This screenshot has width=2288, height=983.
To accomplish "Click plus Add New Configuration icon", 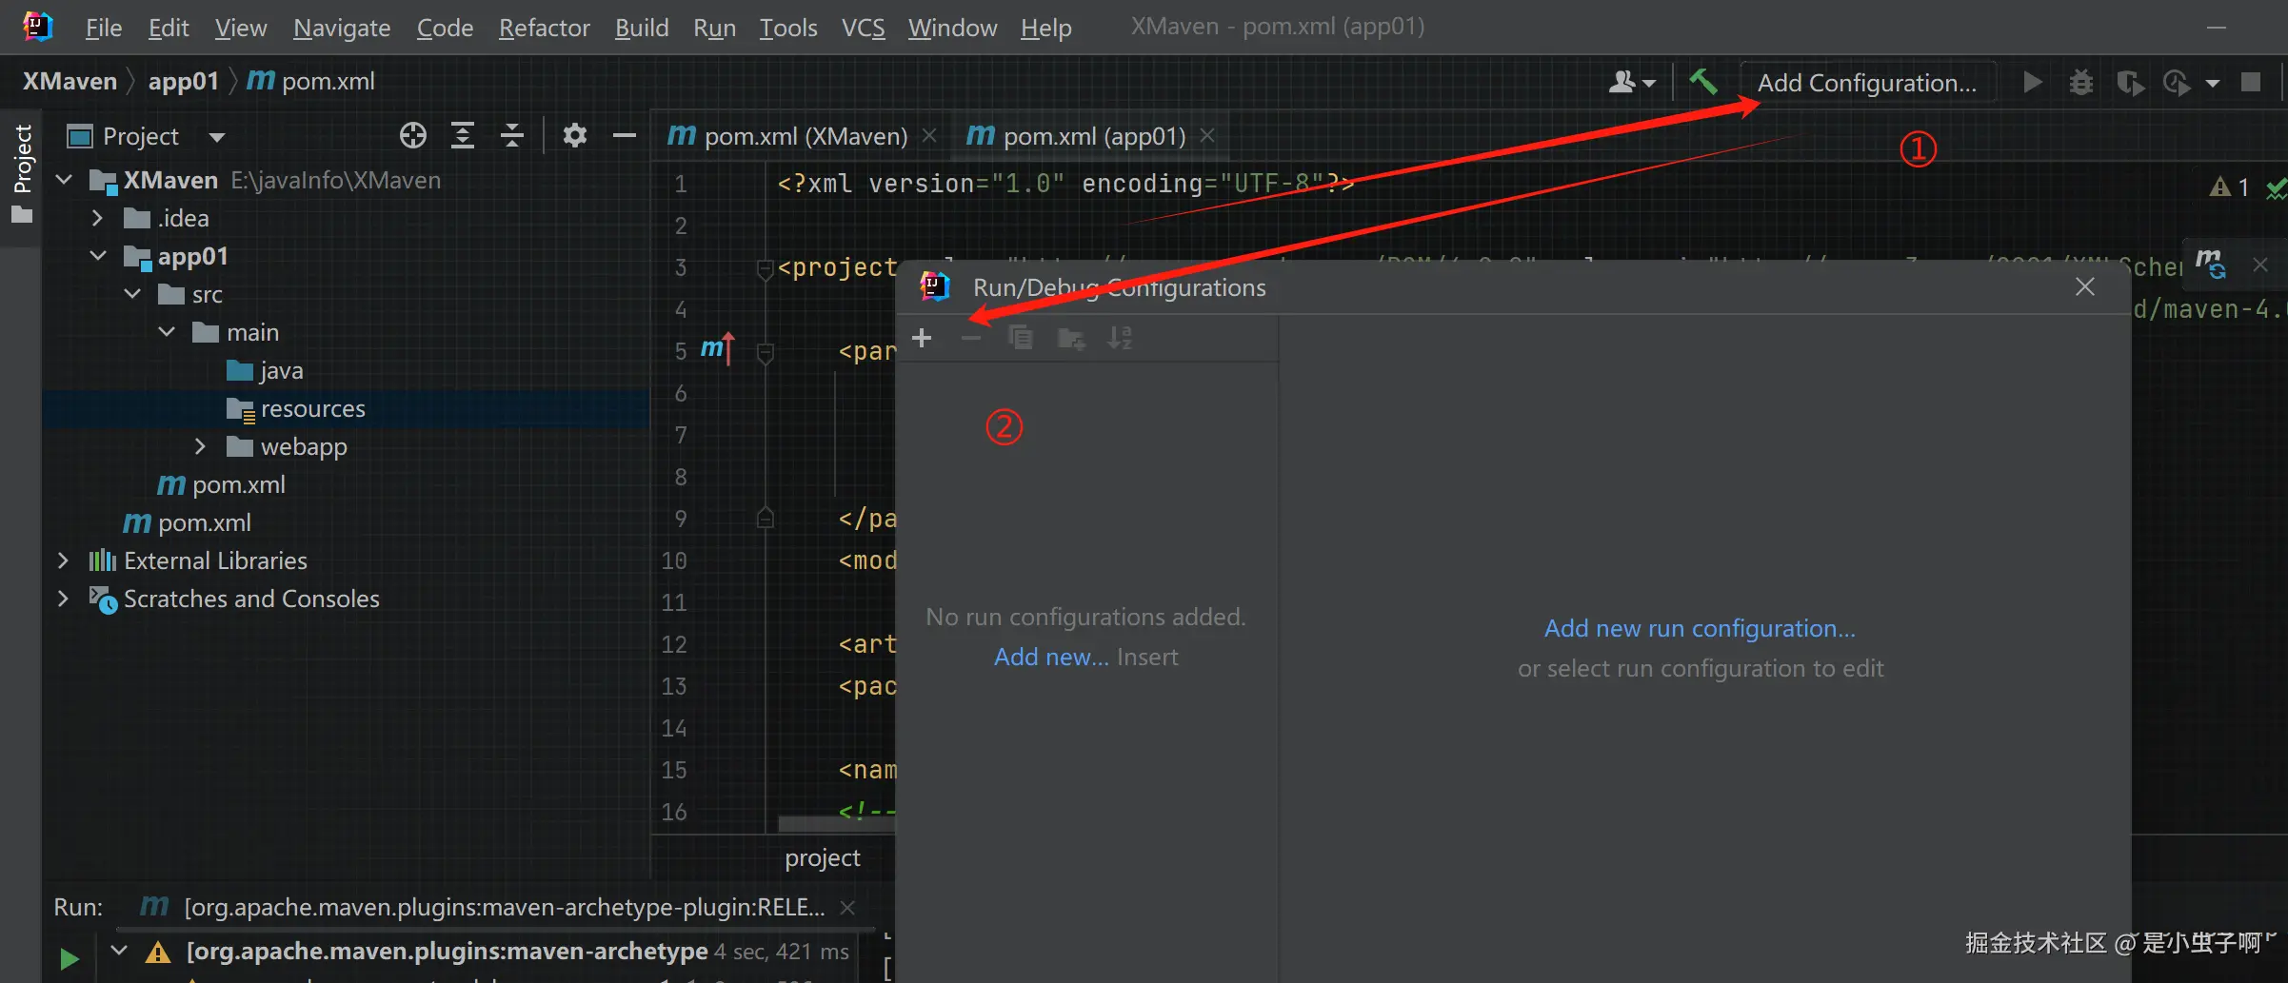I will pos(922,338).
